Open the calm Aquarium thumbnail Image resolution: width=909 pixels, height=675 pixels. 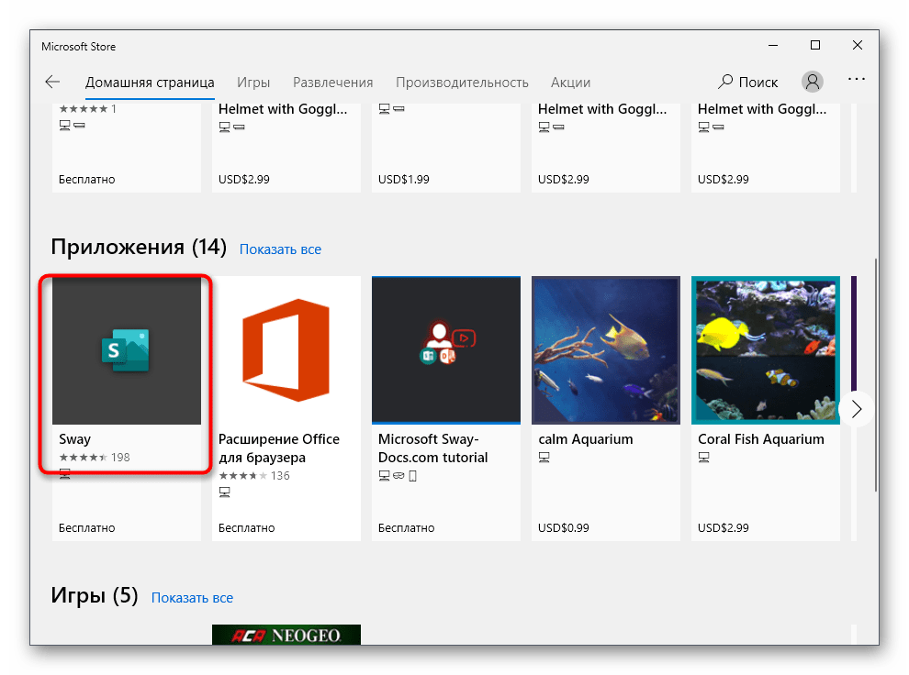coord(606,350)
